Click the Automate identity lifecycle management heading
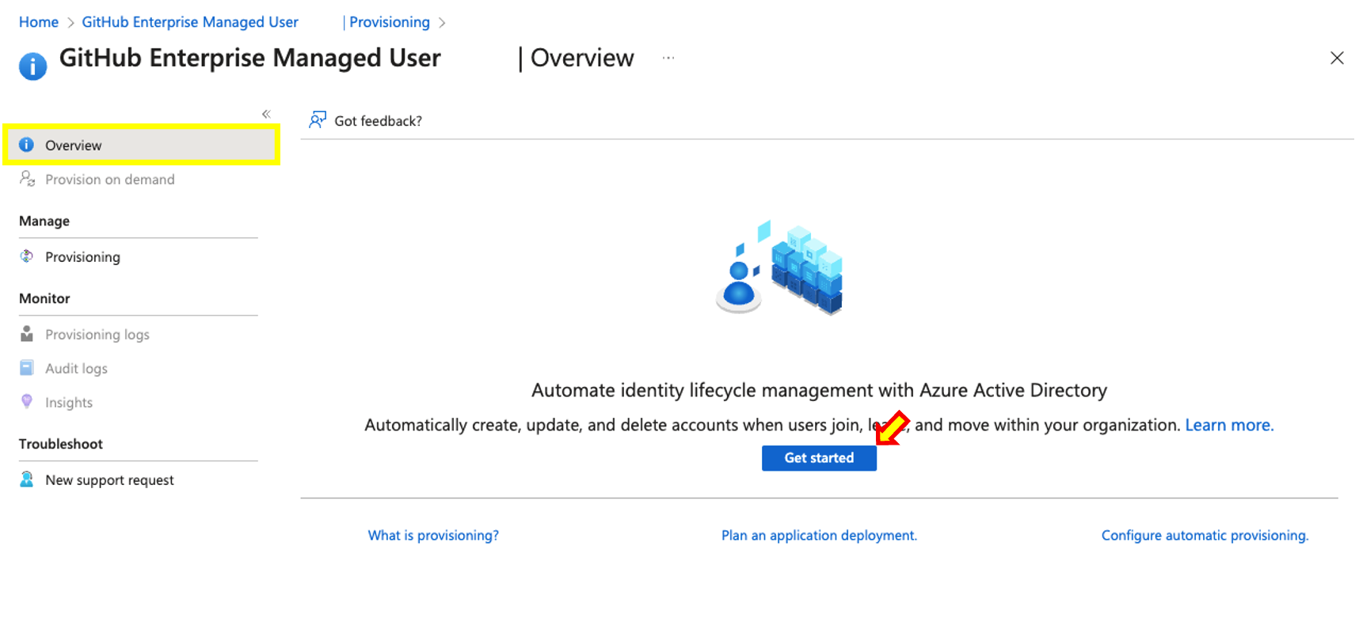This screenshot has height=644, width=1359. click(819, 391)
